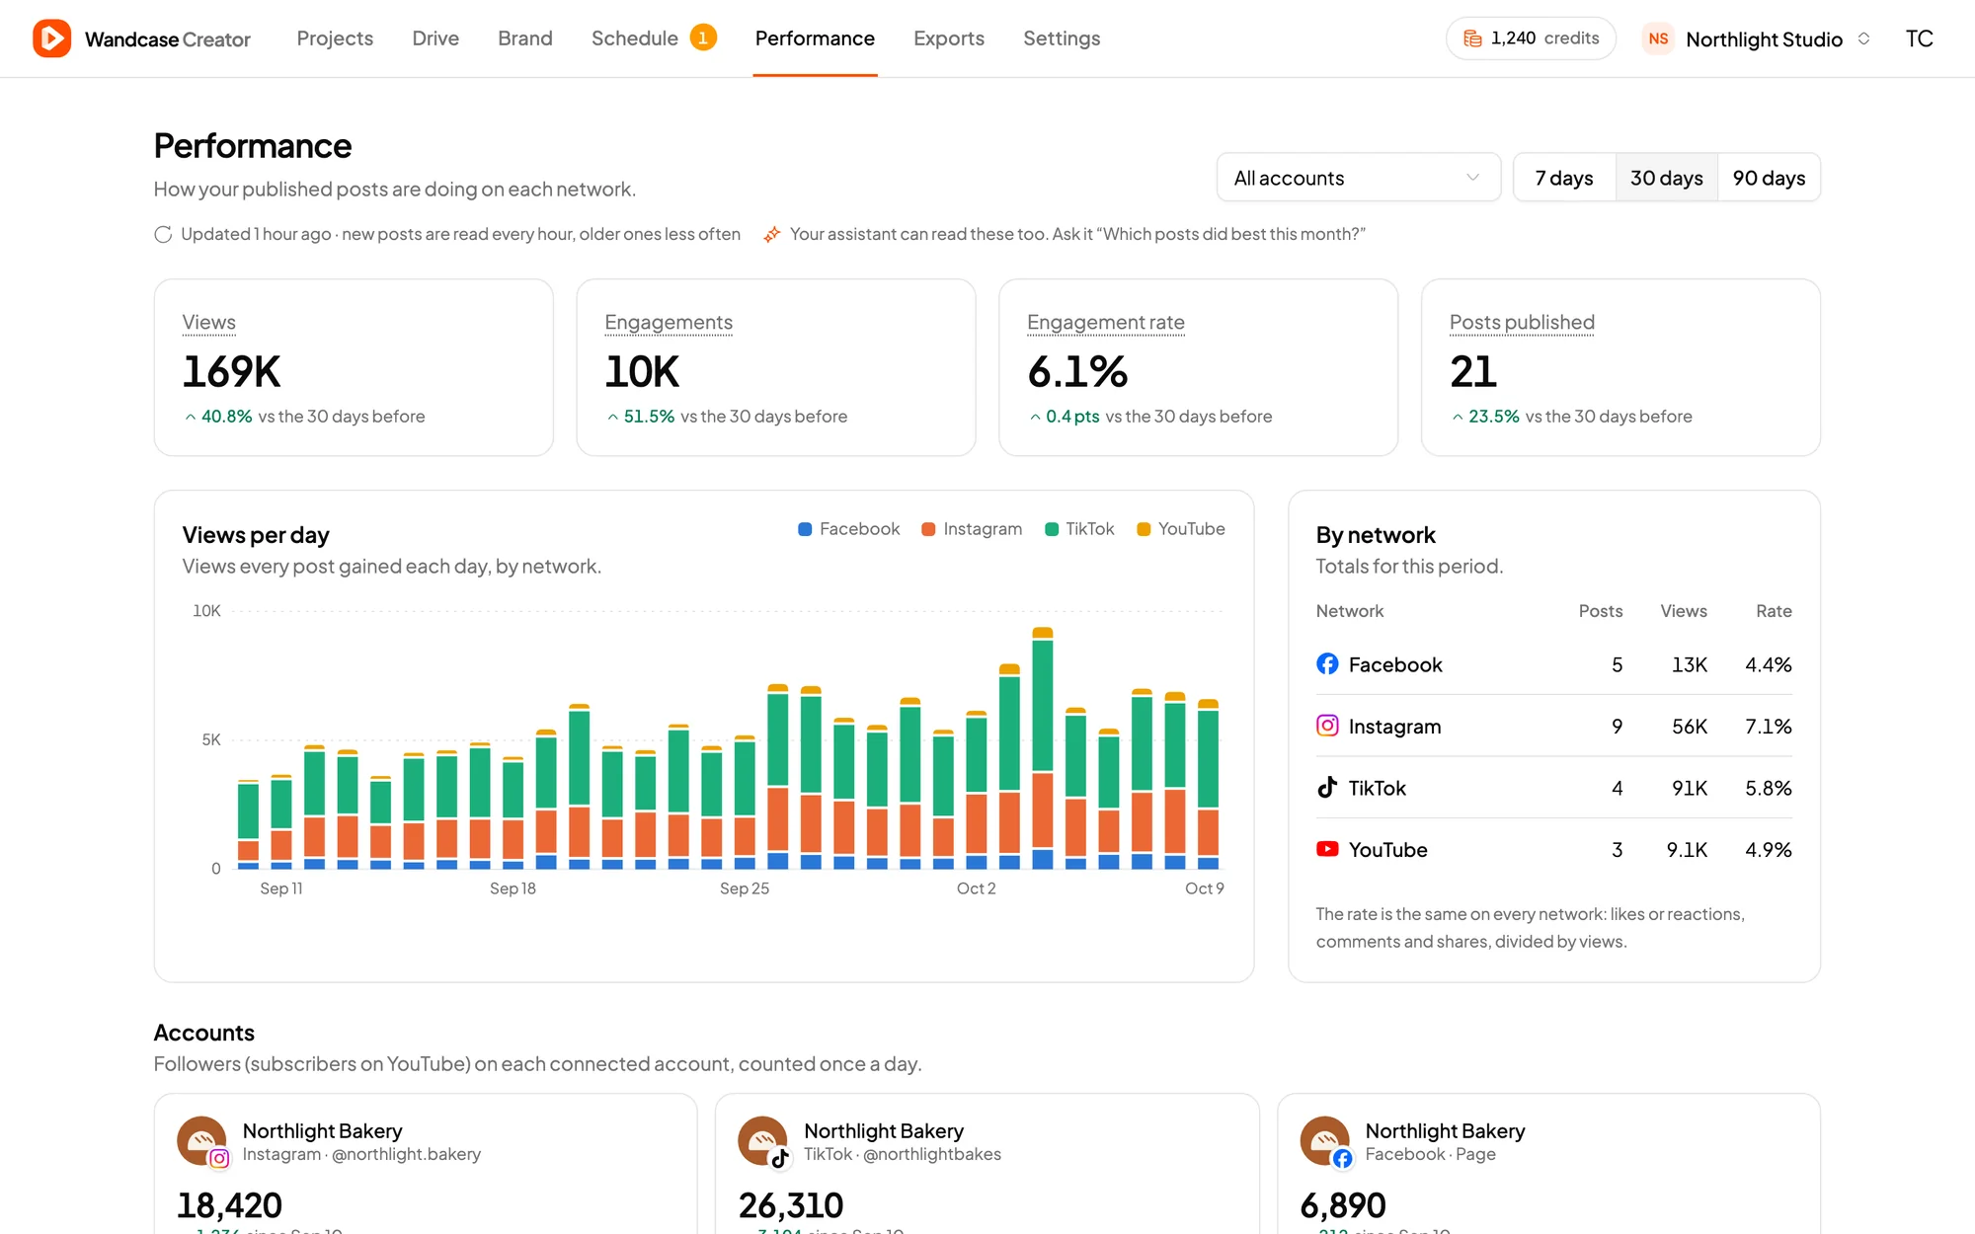This screenshot has width=1975, height=1234.
Task: Open the Settings tab
Action: (x=1062, y=39)
